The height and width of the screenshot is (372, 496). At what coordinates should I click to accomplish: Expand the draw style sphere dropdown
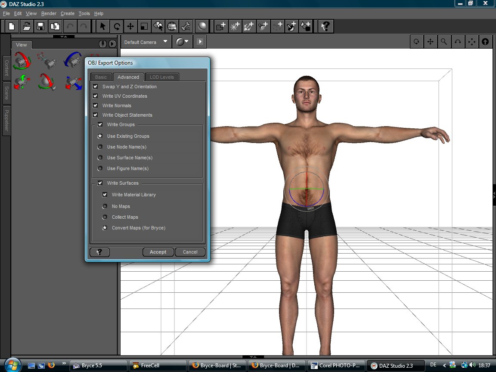[x=182, y=42]
